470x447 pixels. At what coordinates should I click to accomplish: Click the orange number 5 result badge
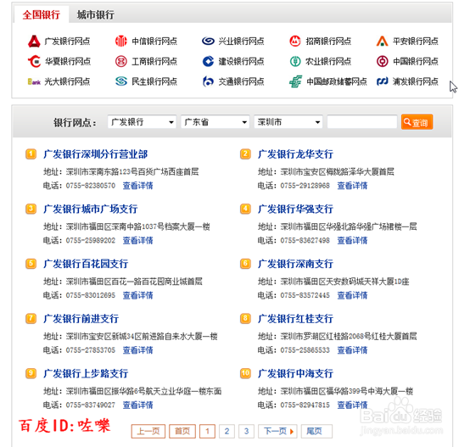[31, 264]
